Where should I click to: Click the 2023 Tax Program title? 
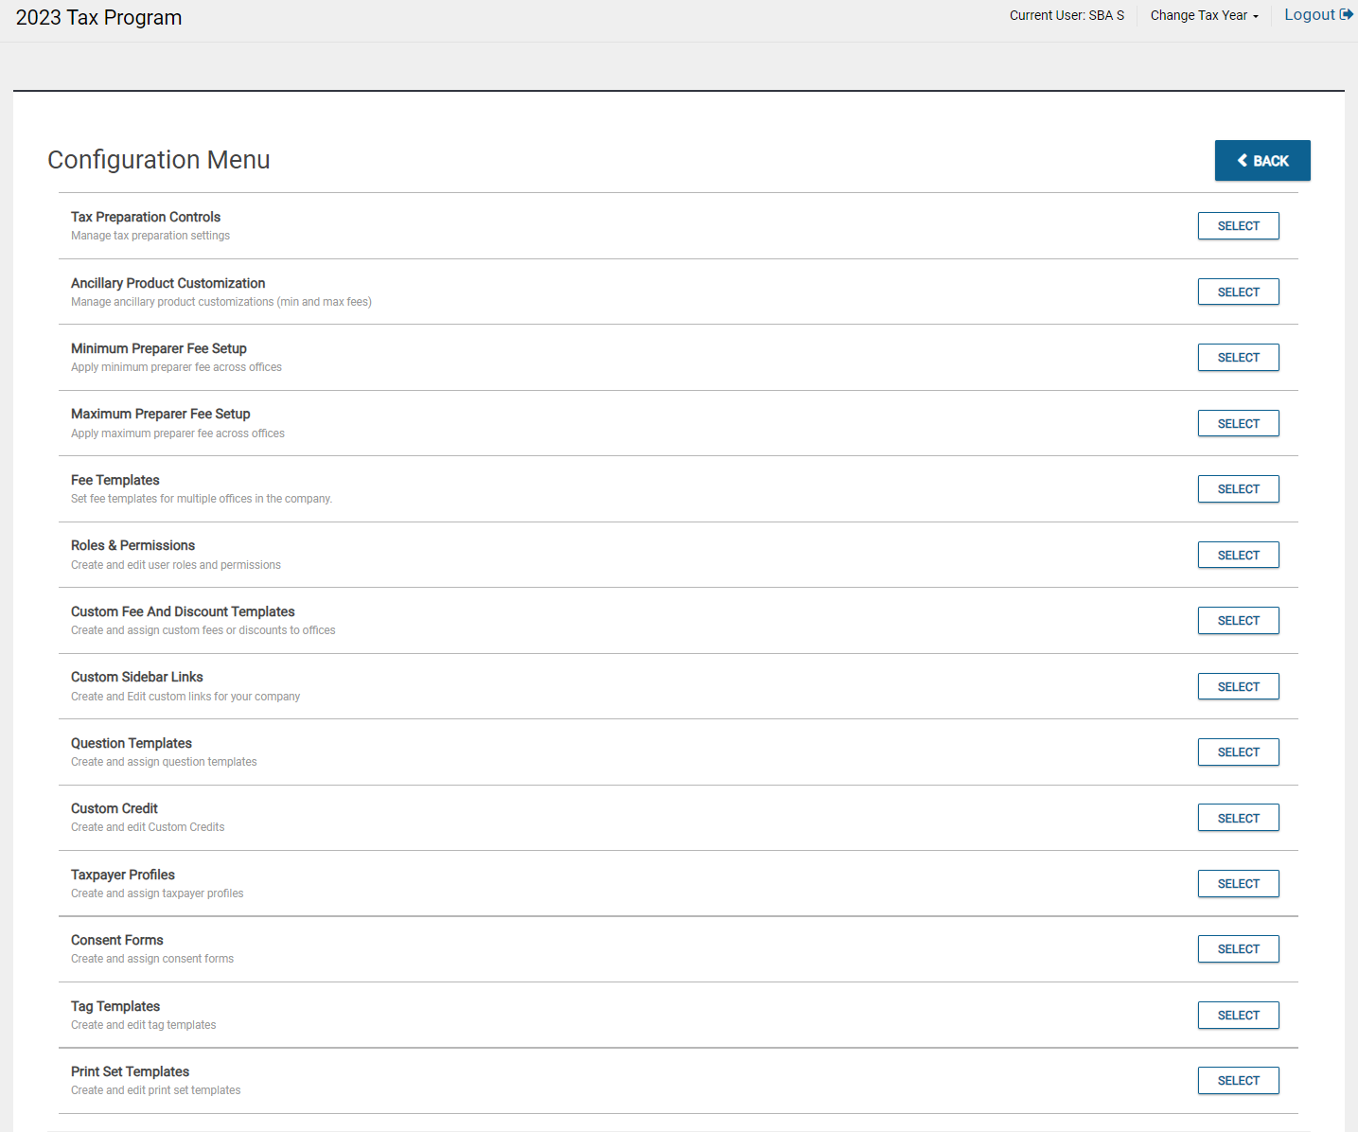coord(98,18)
